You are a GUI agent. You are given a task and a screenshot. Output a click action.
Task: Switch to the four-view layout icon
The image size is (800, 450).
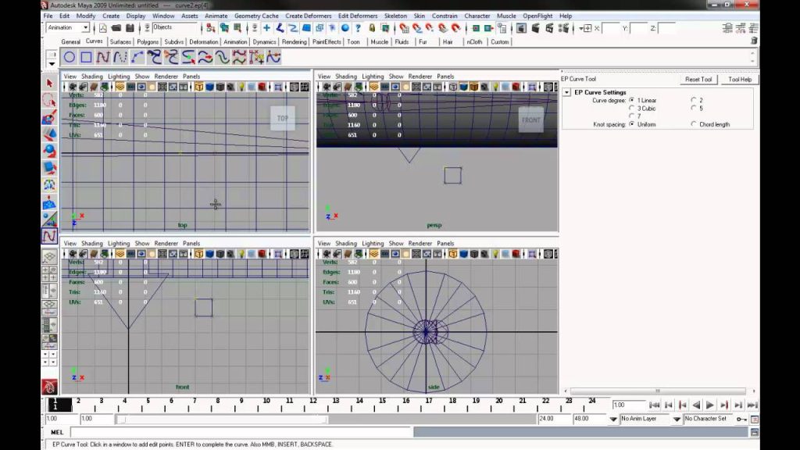pos(49,273)
